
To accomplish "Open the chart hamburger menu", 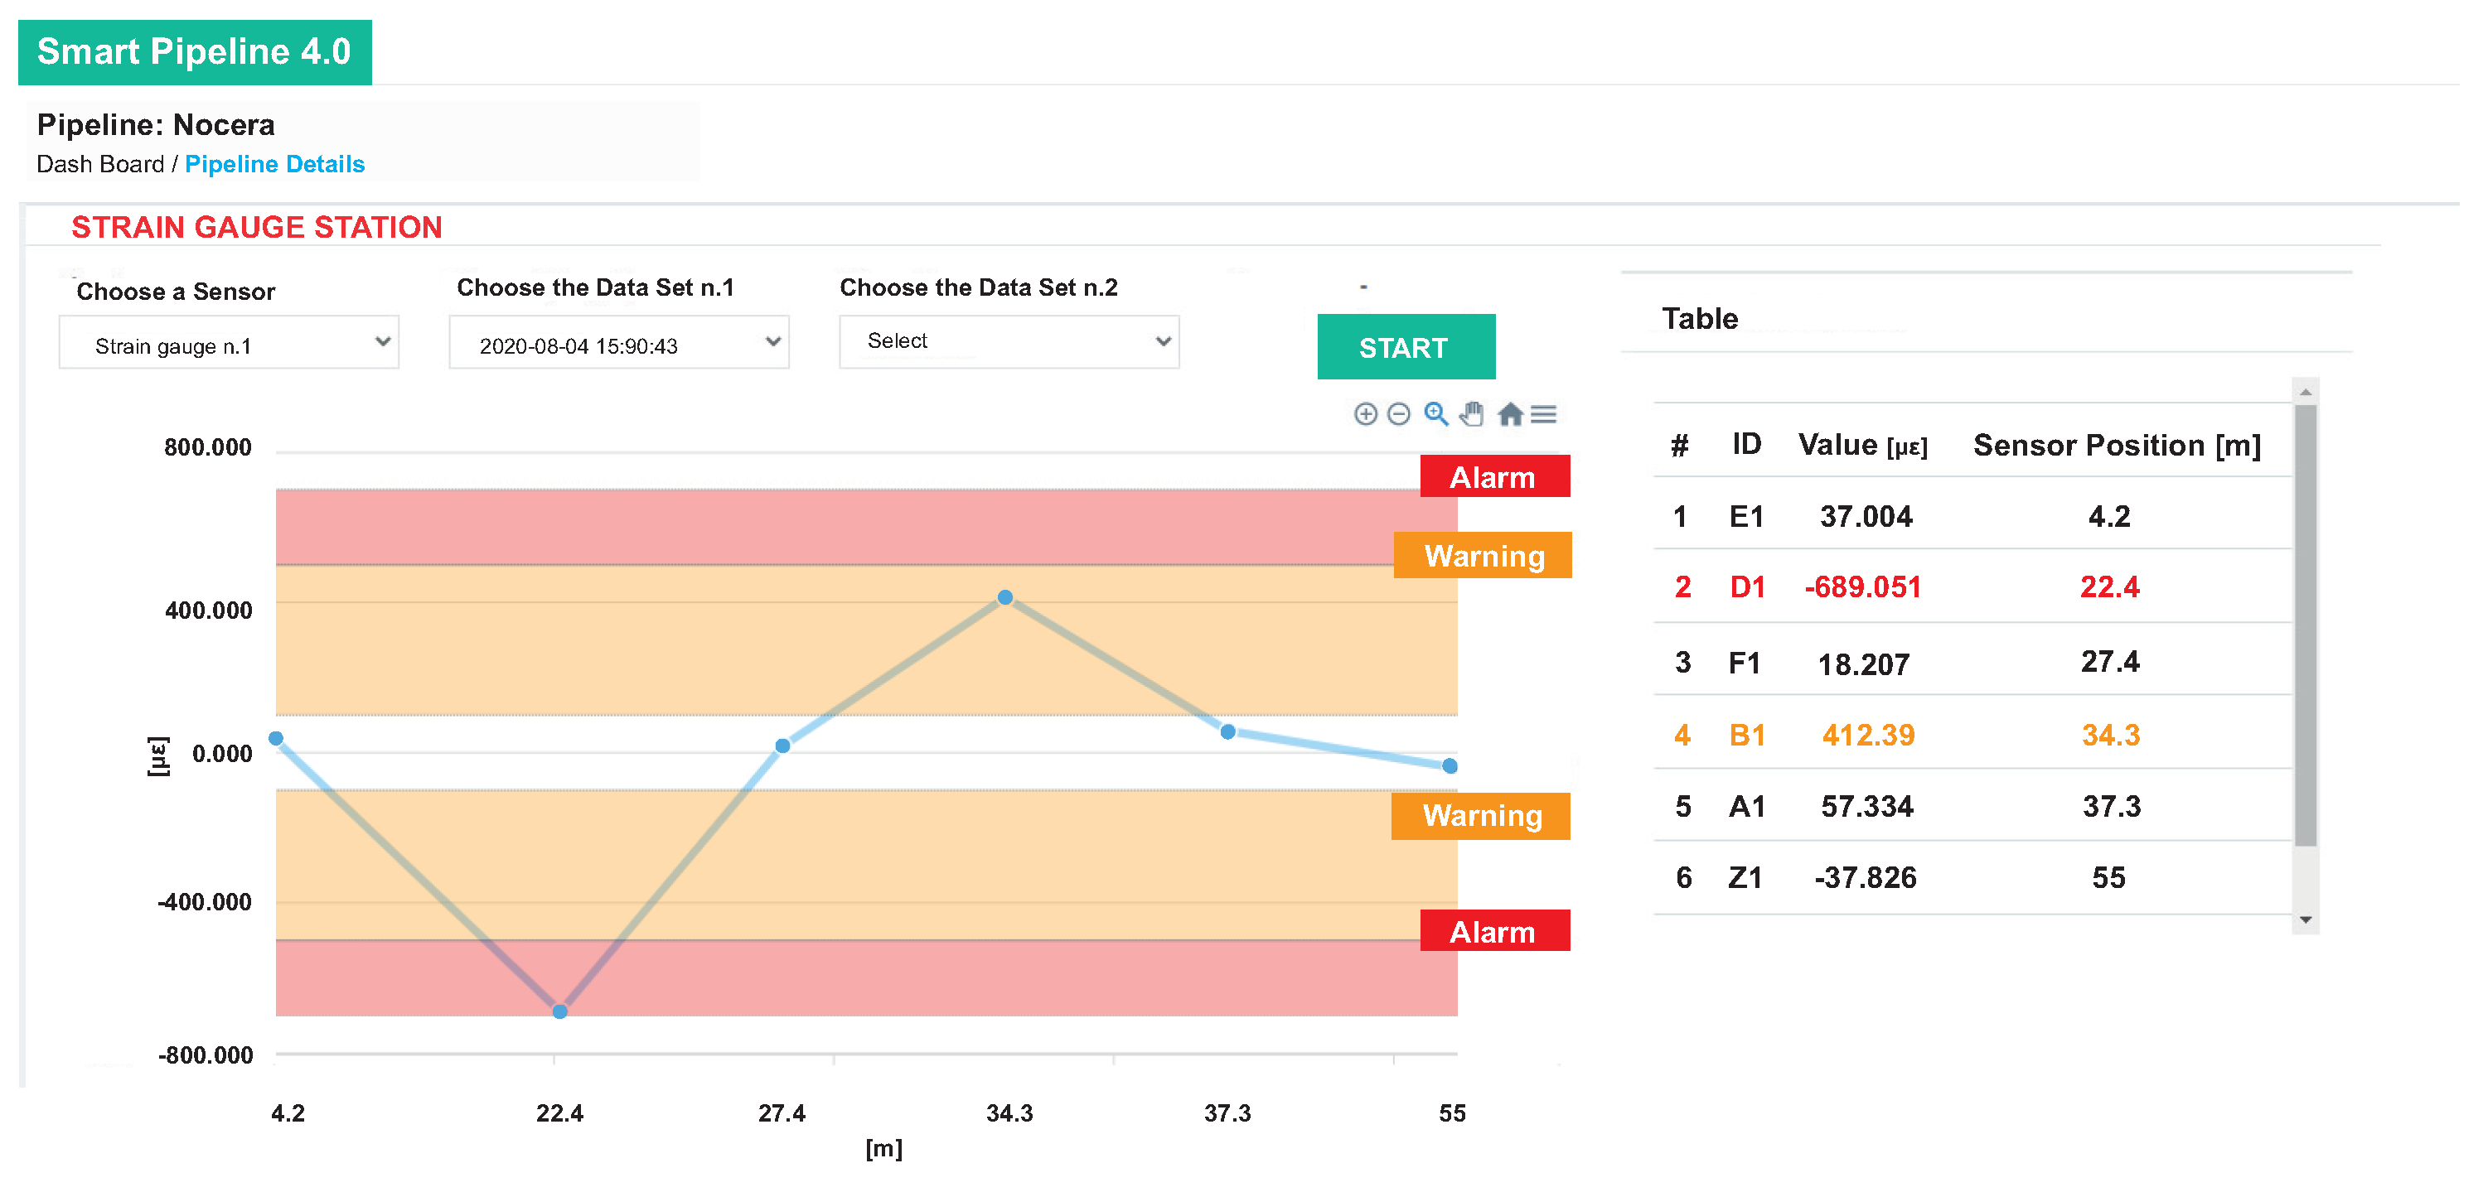I will pyautogui.click(x=1543, y=414).
